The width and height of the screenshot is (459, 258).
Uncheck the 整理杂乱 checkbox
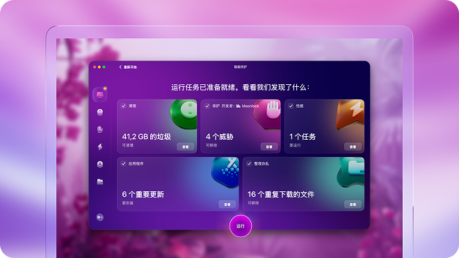[x=249, y=163]
